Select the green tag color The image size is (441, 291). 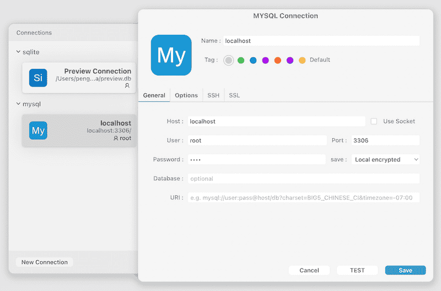[241, 60]
